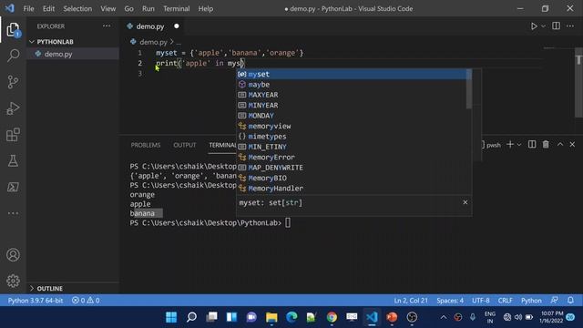
Task: Show additional views with the activity bar ellipsis
Action: tap(13, 213)
